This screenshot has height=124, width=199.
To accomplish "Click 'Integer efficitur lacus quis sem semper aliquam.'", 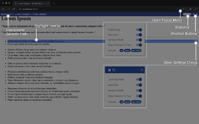I will click(32, 50).
